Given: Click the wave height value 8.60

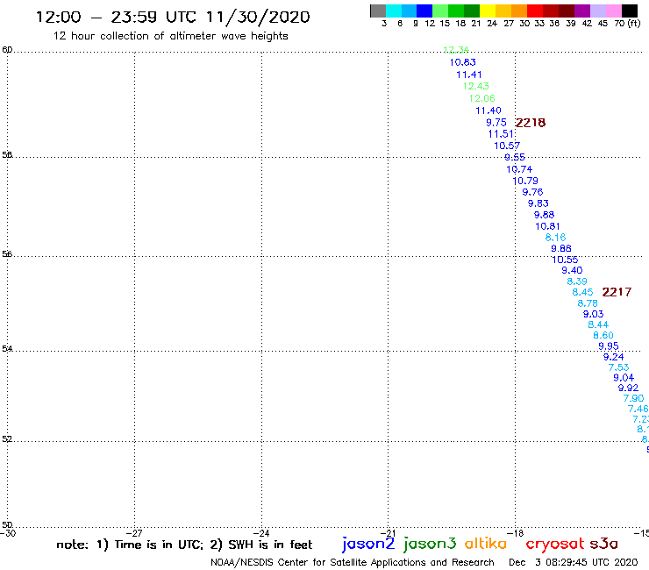Looking at the screenshot, I should [x=603, y=335].
